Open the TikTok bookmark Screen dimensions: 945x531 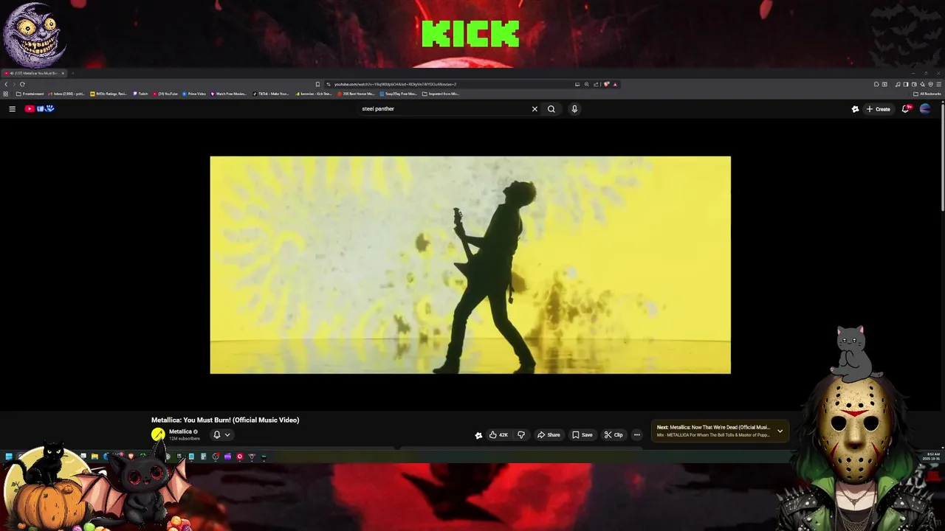(x=271, y=94)
